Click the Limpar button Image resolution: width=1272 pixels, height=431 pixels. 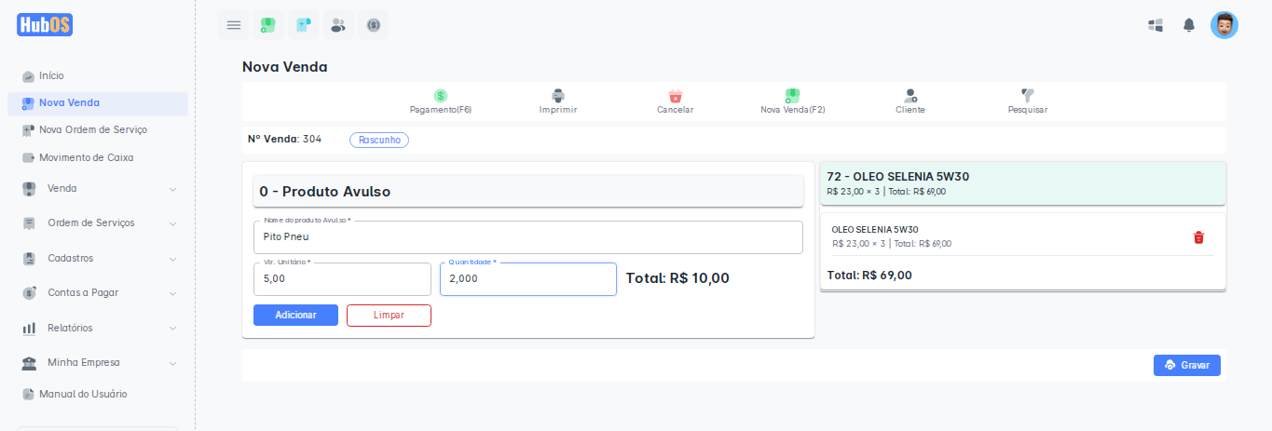389,316
